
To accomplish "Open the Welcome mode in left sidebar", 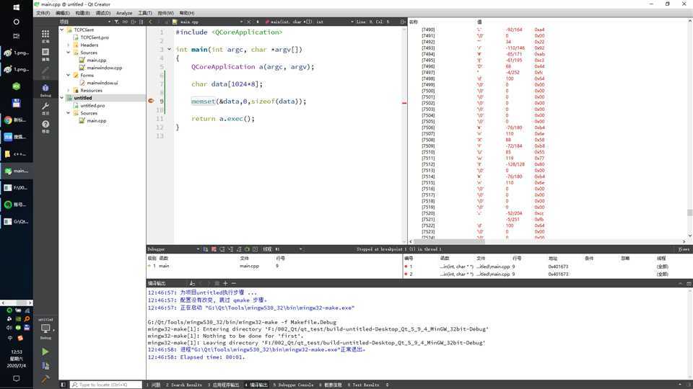I will (45, 35).
